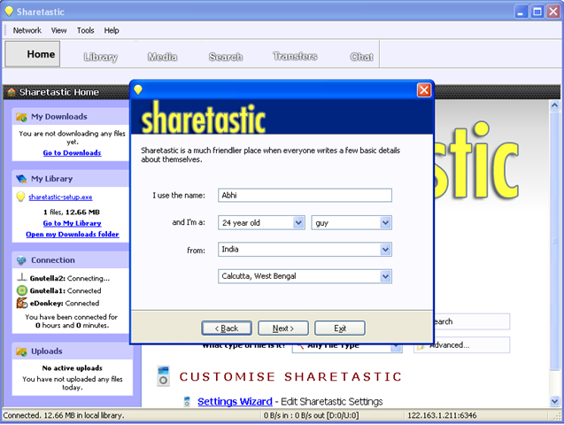Open the gender dropdown showing guy
This screenshot has width=564, height=425.
(352, 222)
